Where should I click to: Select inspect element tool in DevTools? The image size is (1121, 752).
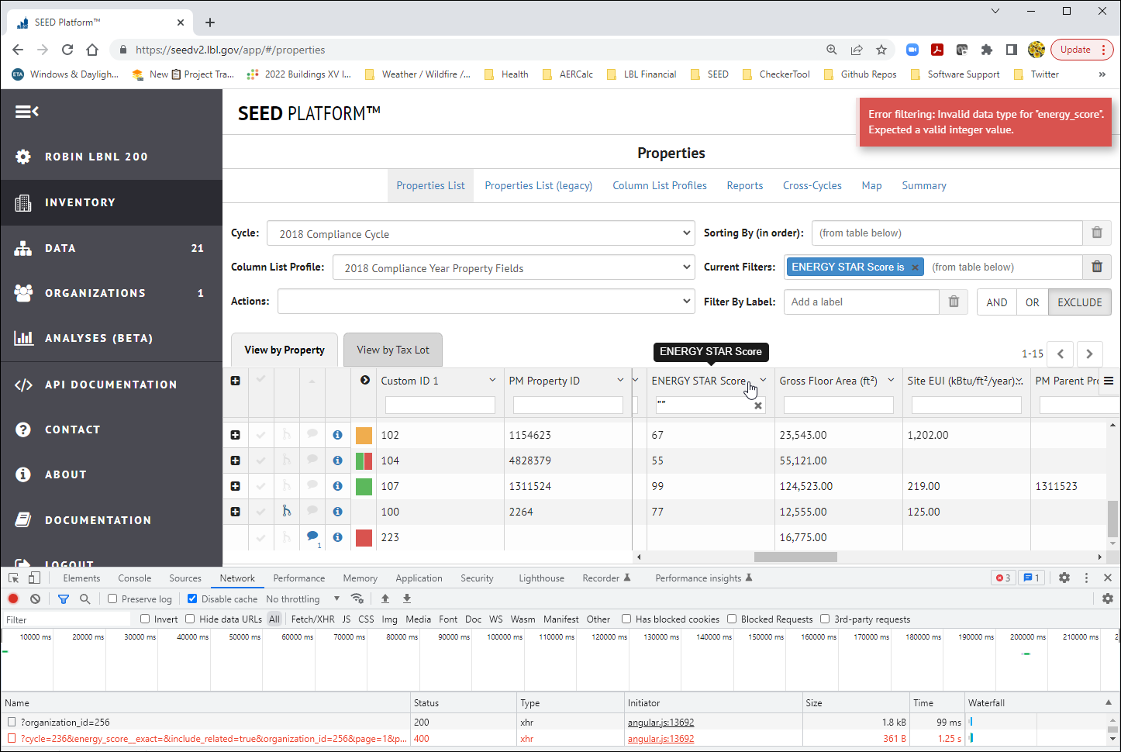(13, 578)
